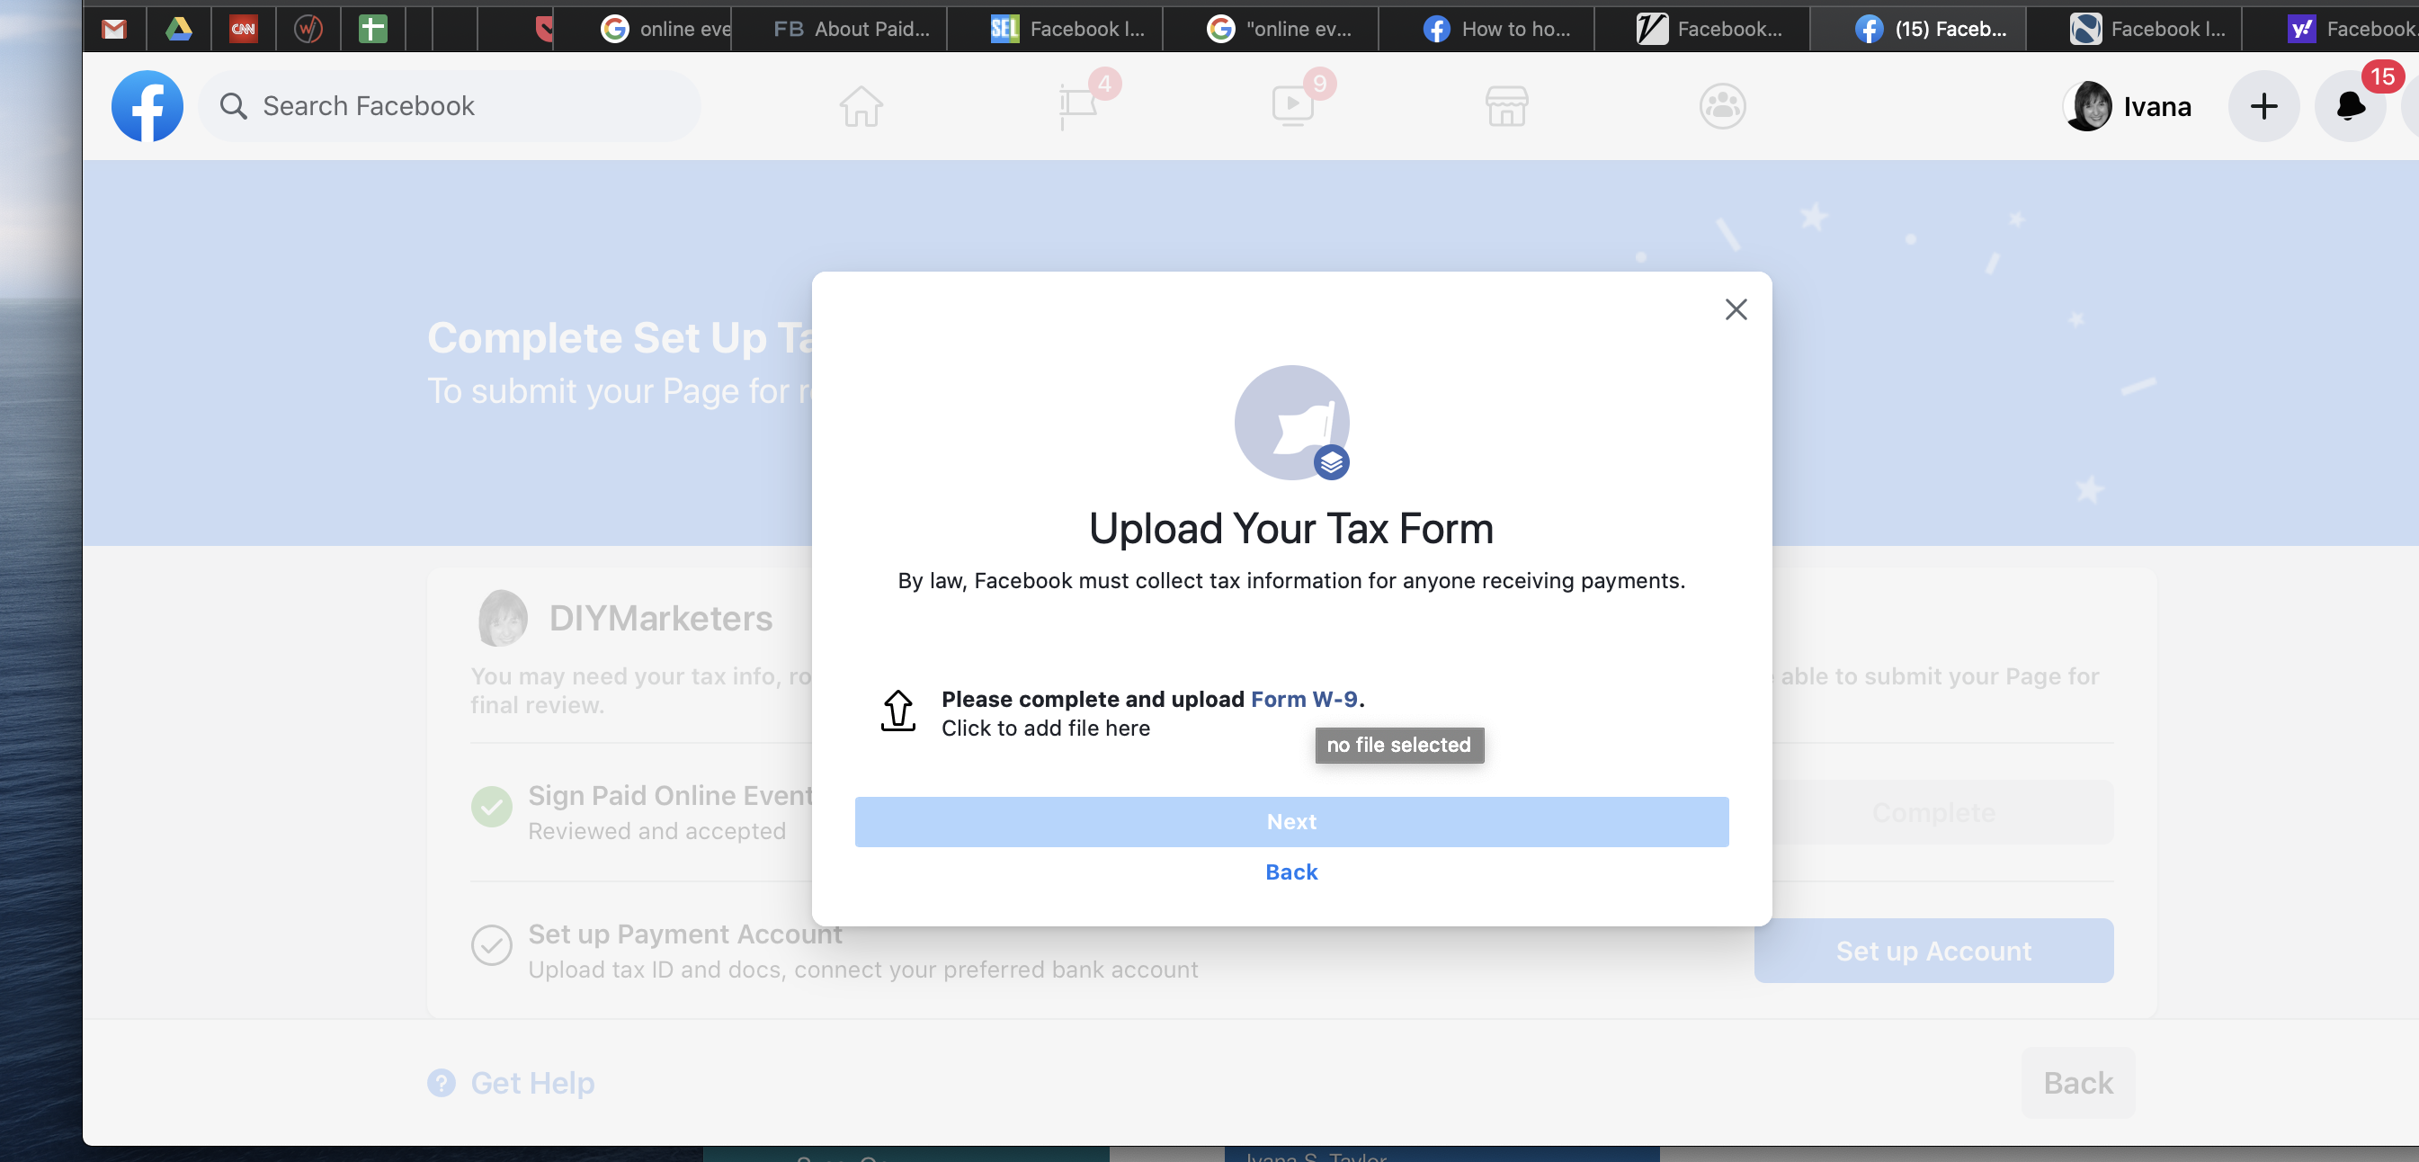Click the DIYMarketers page avatar

pyautogui.click(x=503, y=618)
